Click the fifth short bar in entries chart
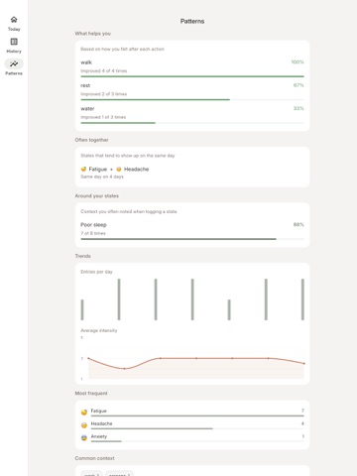The height and width of the screenshot is (476, 357). (229, 309)
